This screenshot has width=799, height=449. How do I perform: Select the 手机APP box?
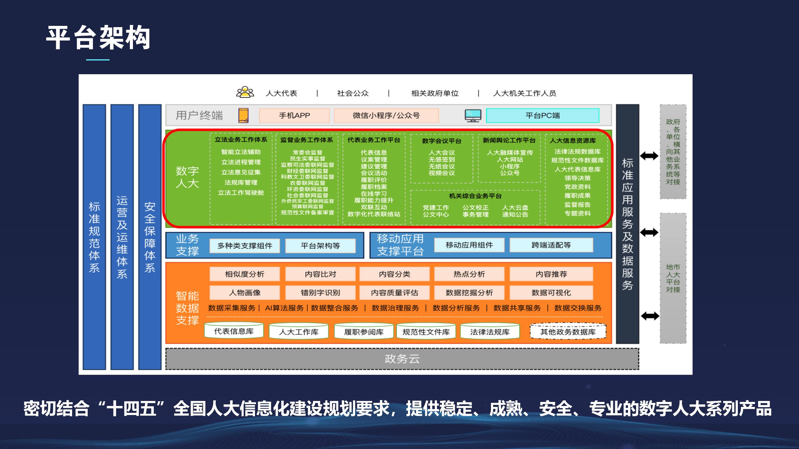click(294, 115)
